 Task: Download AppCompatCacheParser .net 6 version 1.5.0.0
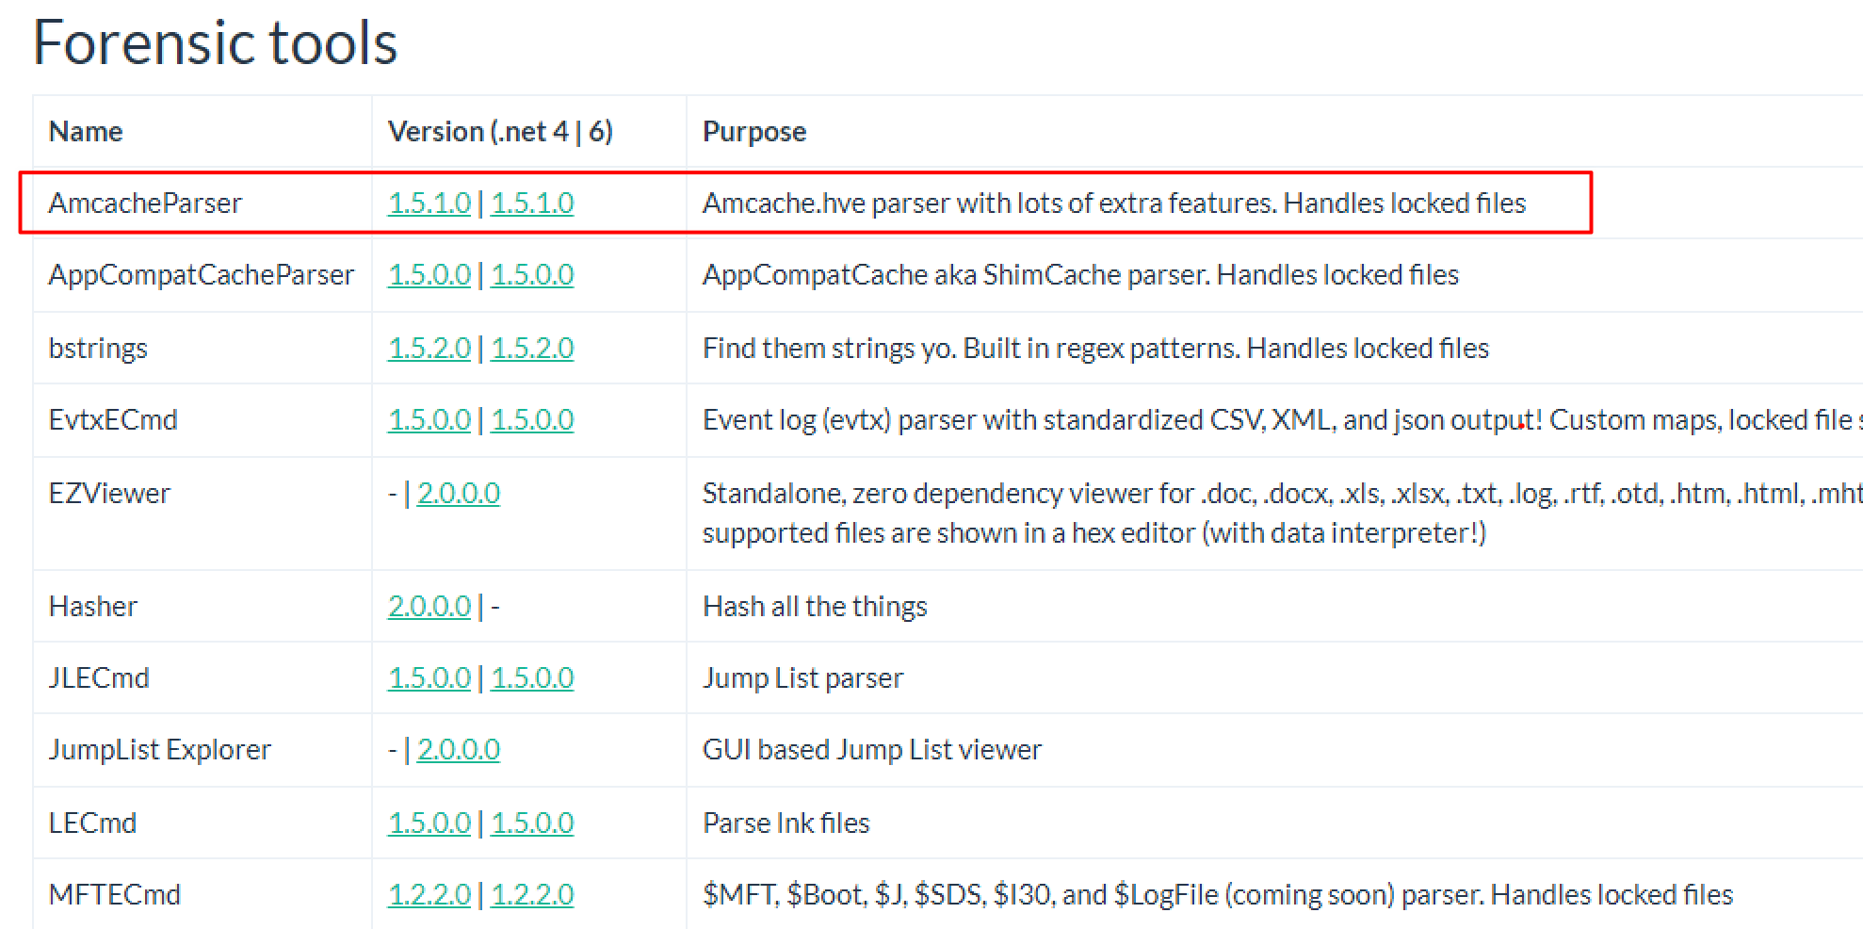click(x=532, y=274)
